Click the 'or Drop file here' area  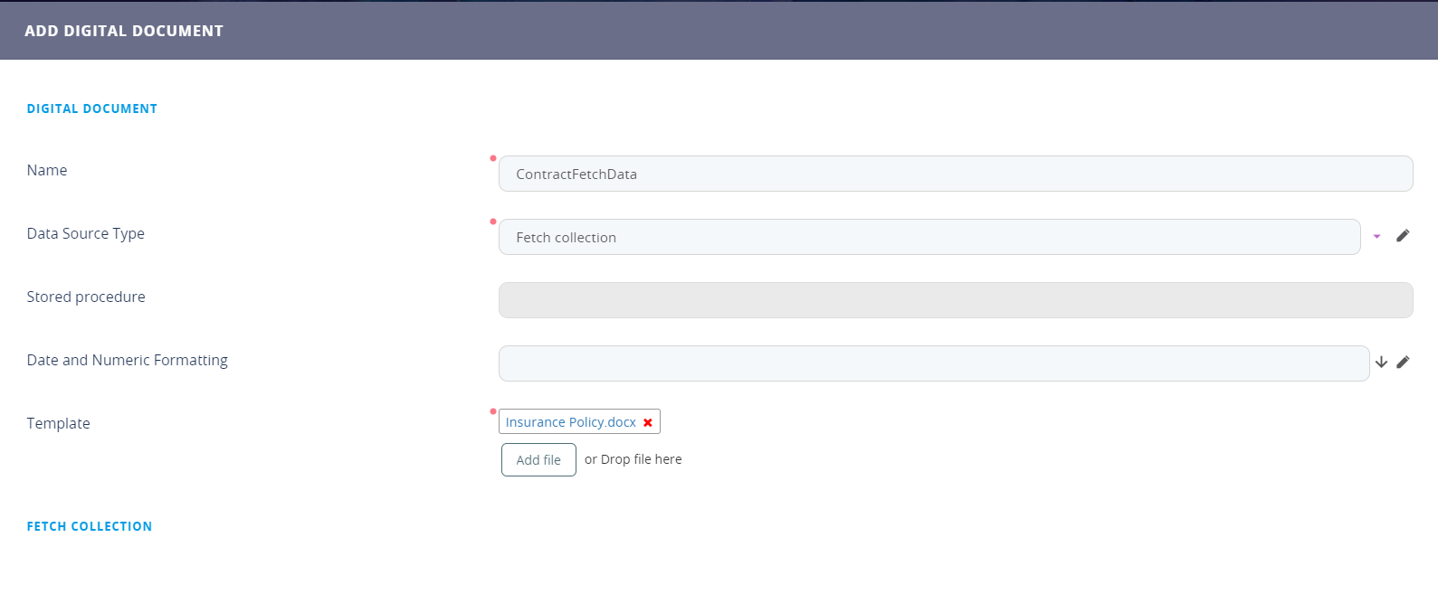click(633, 459)
